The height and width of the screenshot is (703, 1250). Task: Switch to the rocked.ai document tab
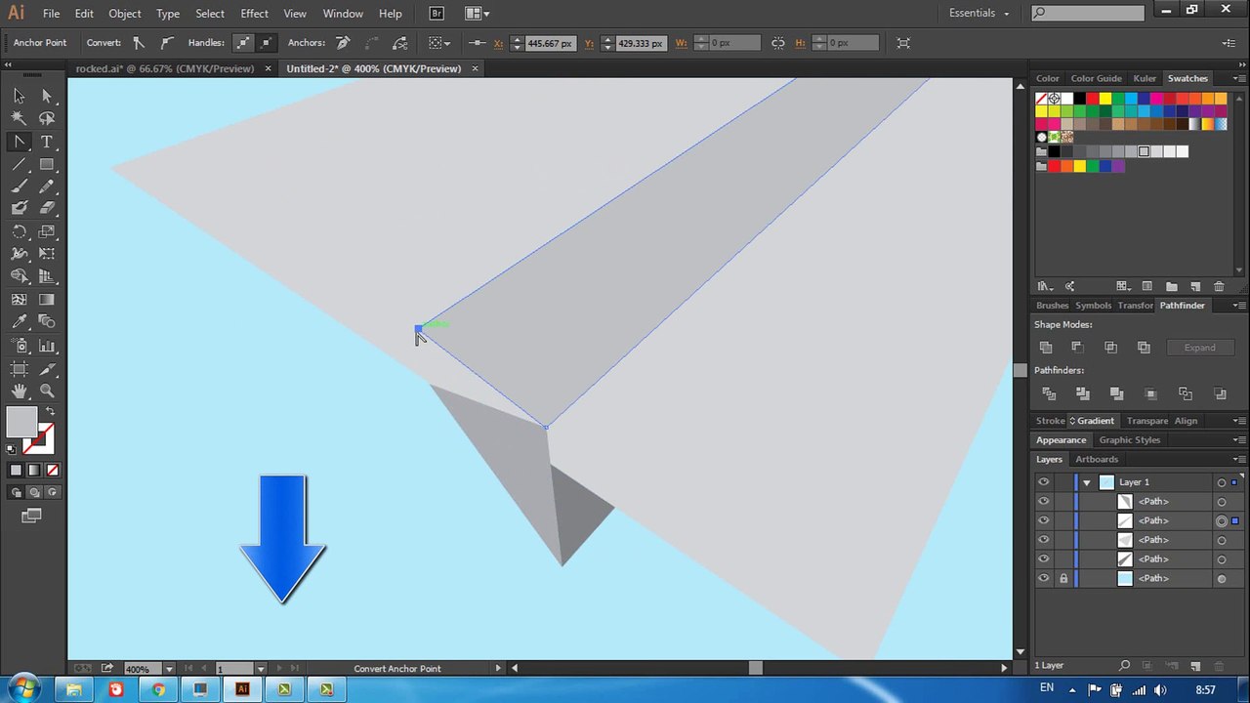(165, 68)
